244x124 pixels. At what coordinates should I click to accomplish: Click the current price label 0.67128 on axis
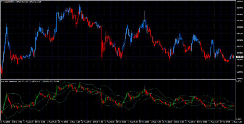click(x=240, y=57)
